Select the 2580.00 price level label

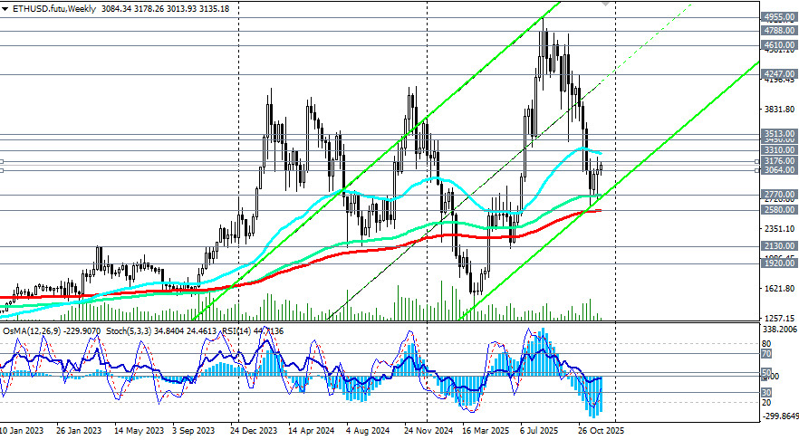pos(779,209)
